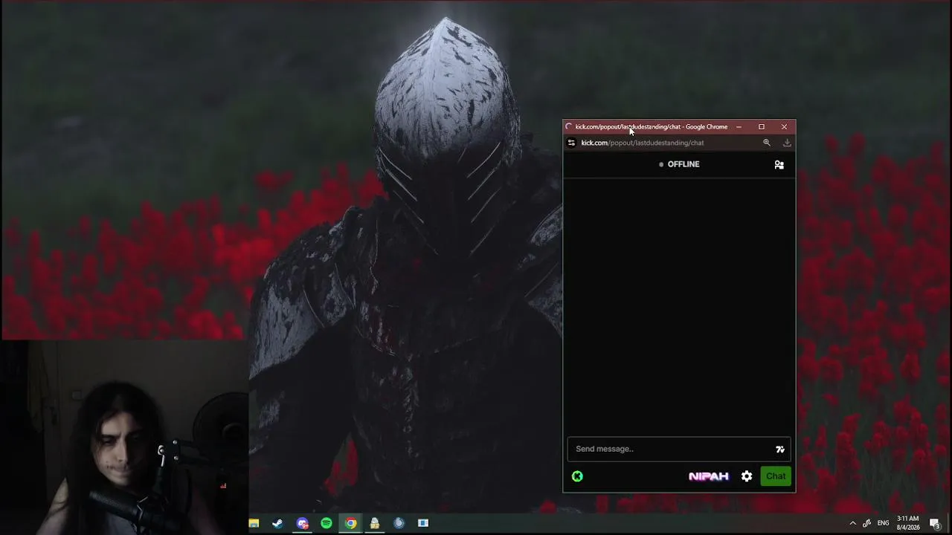This screenshot has width=952, height=535.
Task: Minimize the Kick chat Chrome window
Action: 739,127
